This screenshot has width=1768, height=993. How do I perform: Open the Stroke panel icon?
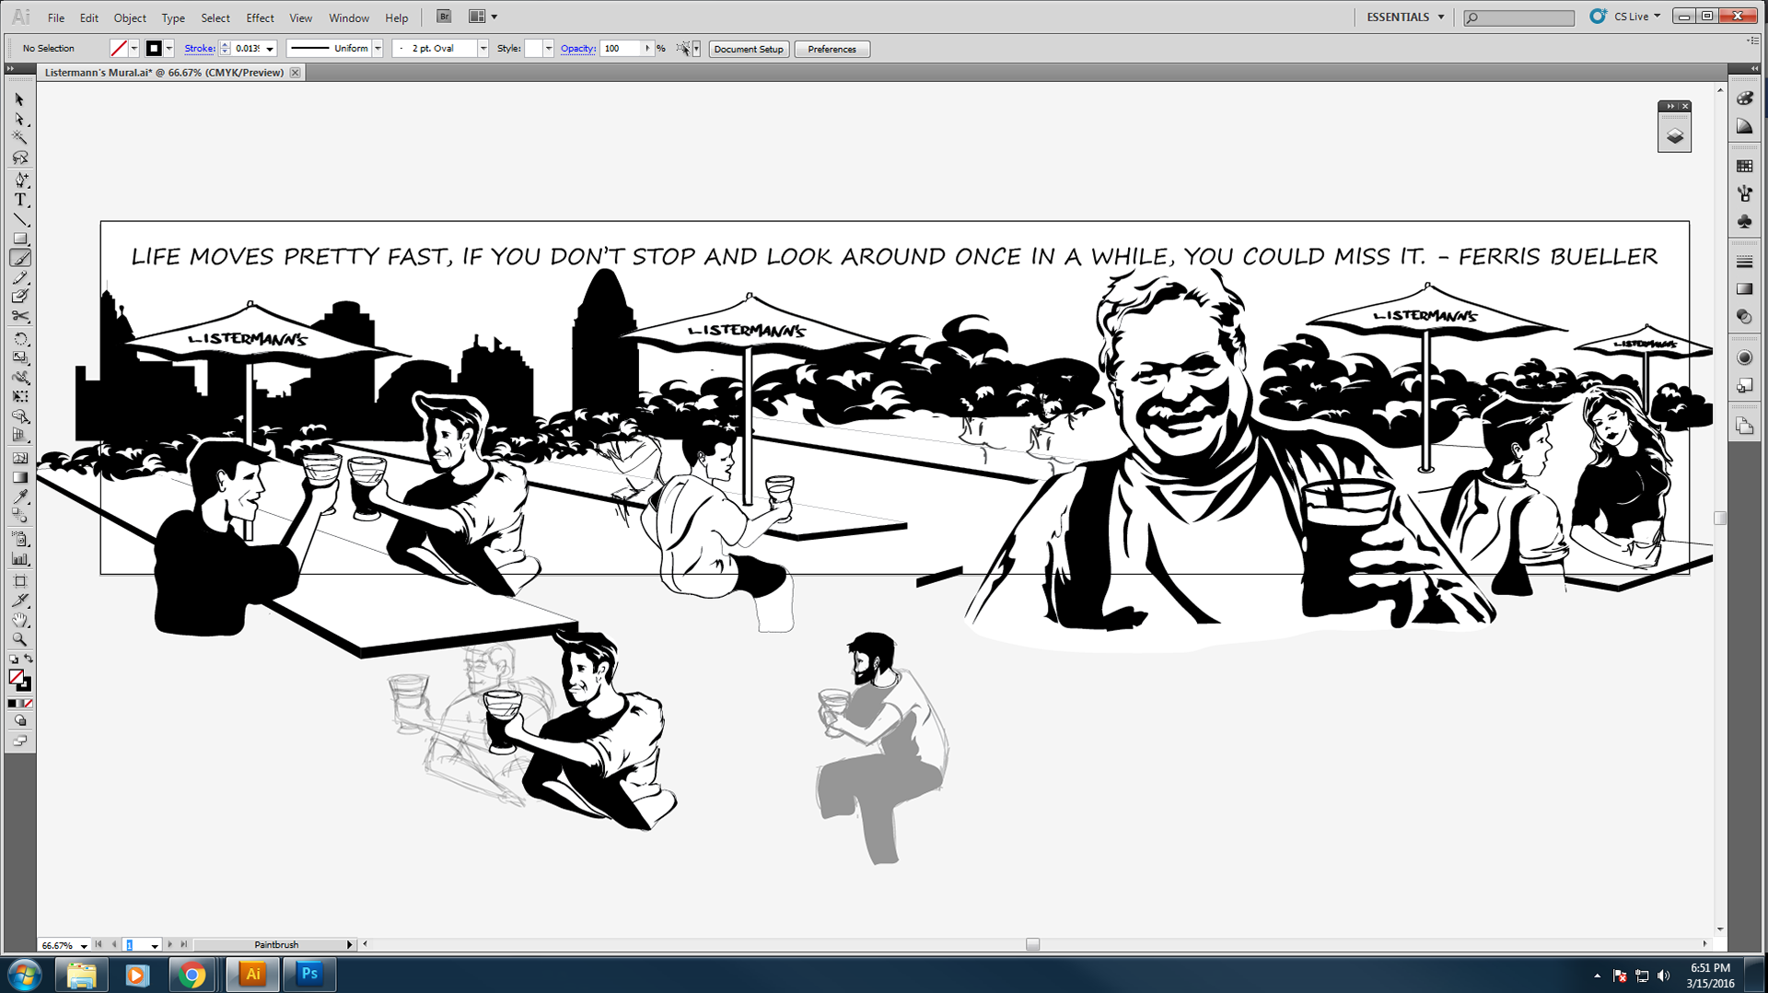click(1744, 262)
